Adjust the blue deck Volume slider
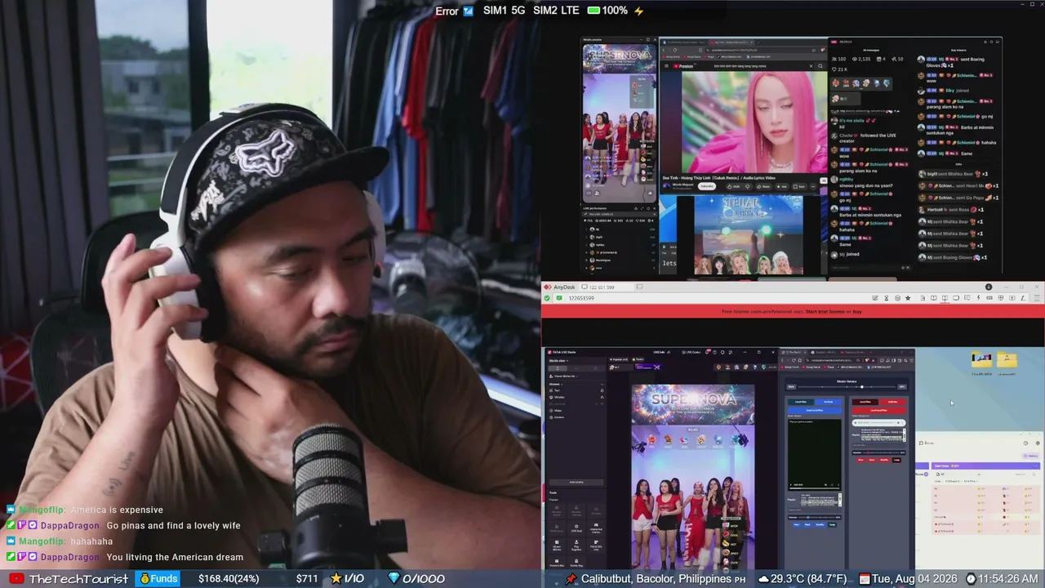Viewport: 1045px width, 588px height. click(x=815, y=517)
